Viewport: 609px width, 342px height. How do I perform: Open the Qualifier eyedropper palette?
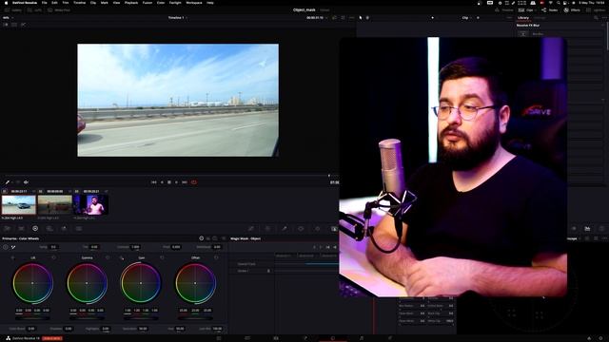285,229
